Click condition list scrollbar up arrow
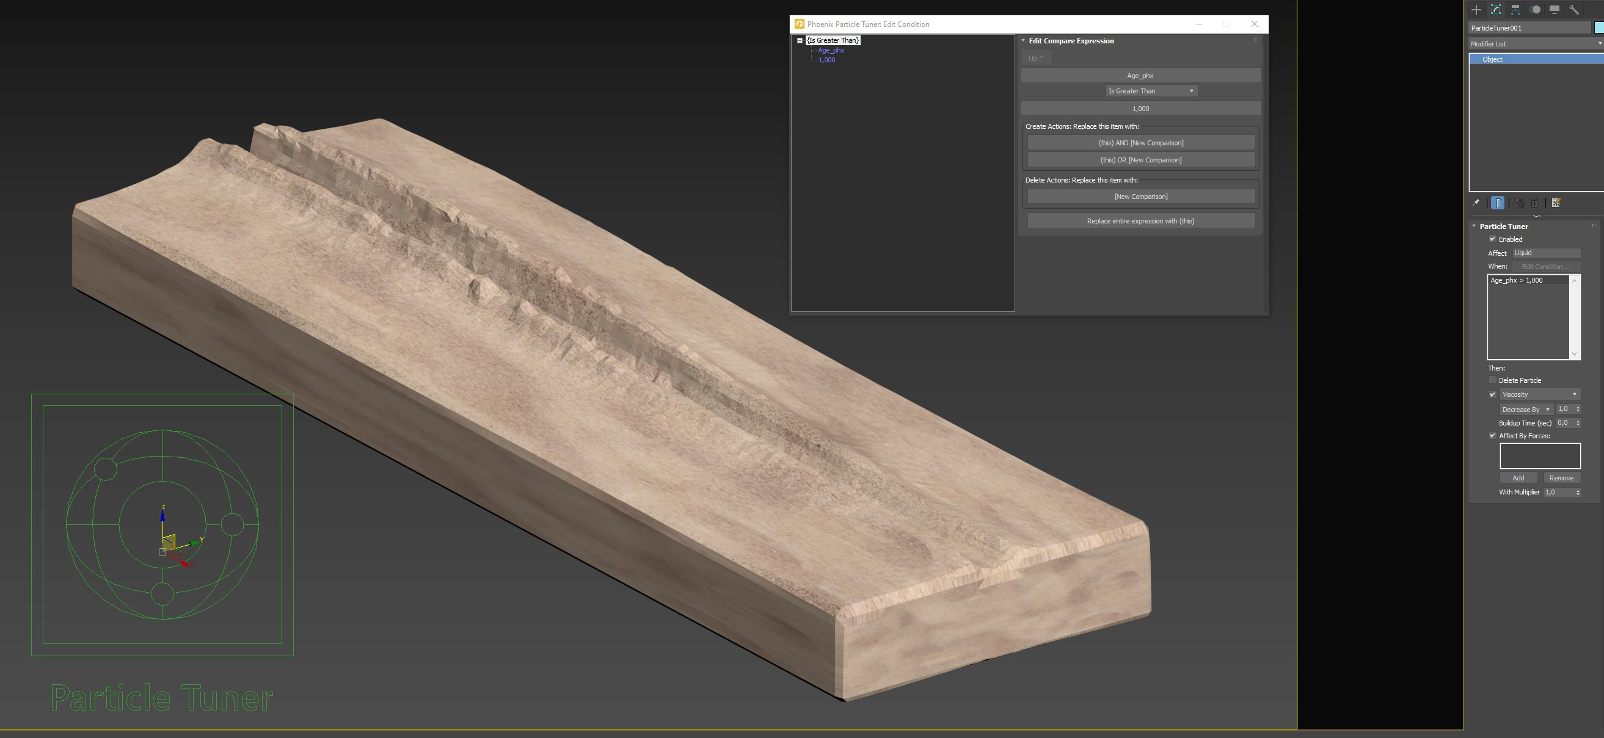1604x738 pixels. point(1574,281)
